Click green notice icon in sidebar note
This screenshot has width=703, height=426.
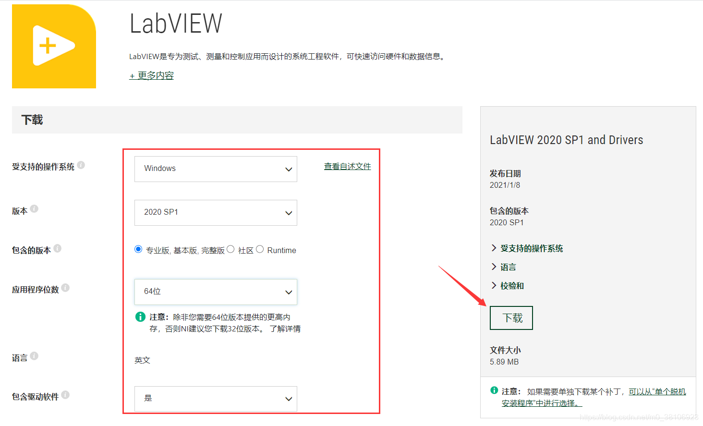coord(494,390)
